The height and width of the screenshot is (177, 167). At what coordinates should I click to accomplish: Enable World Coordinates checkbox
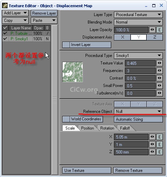[x=66, y=119]
